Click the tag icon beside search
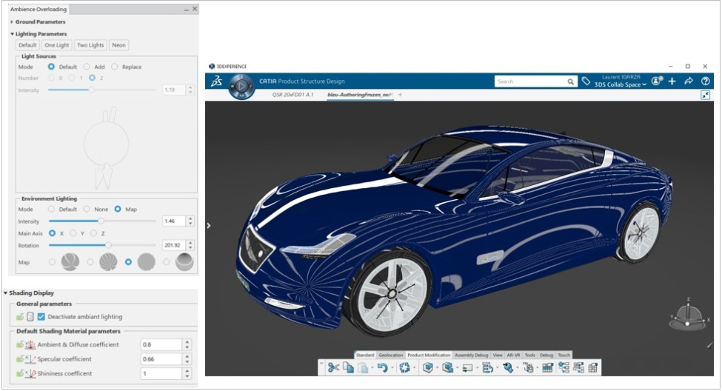The width and height of the screenshot is (722, 391). 586,81
